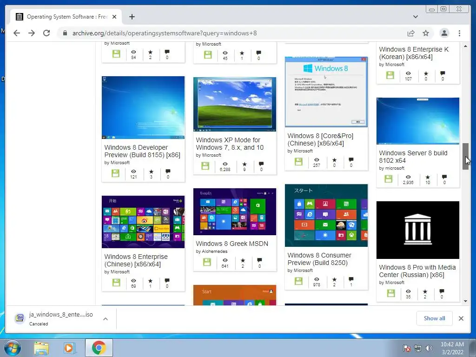Screen dimensions: 476x357
Task: Bookmark this page with the star icon
Action: click(426, 33)
